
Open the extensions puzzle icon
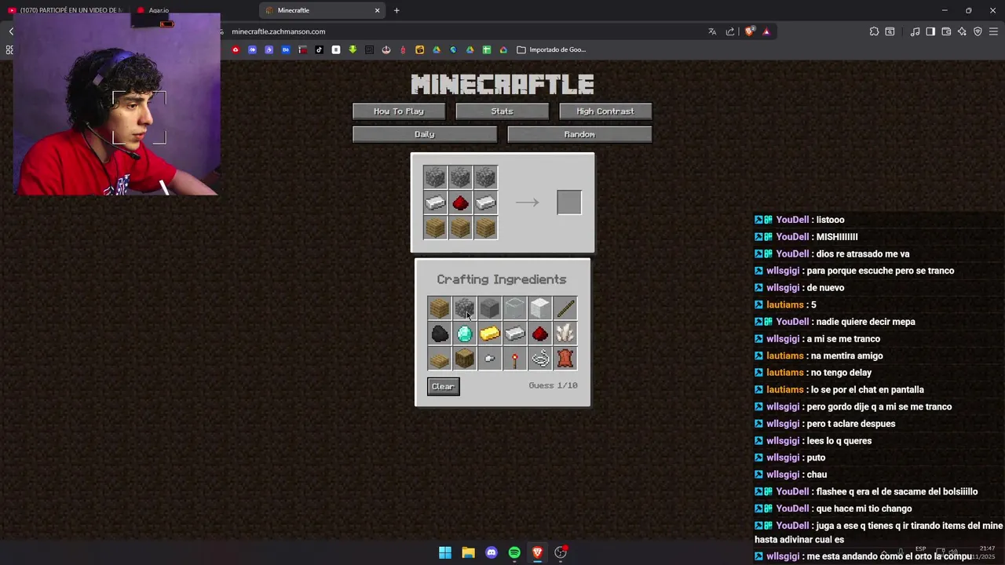[874, 31]
